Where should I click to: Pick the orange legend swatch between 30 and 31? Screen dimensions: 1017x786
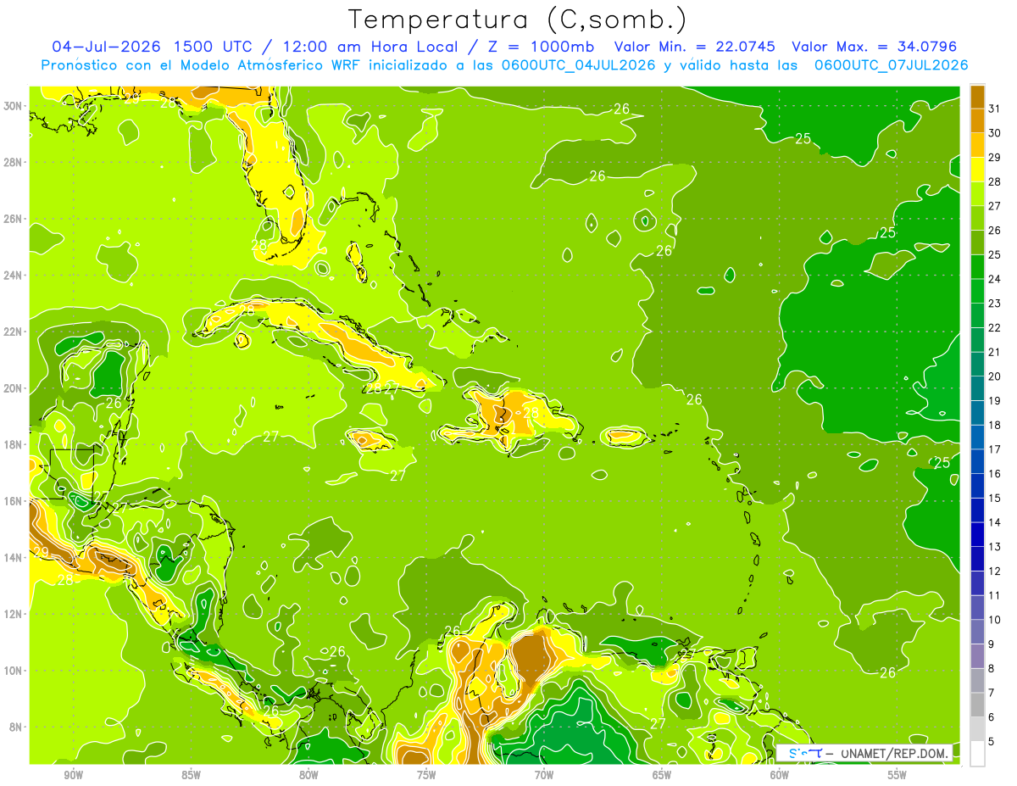pos(977,120)
